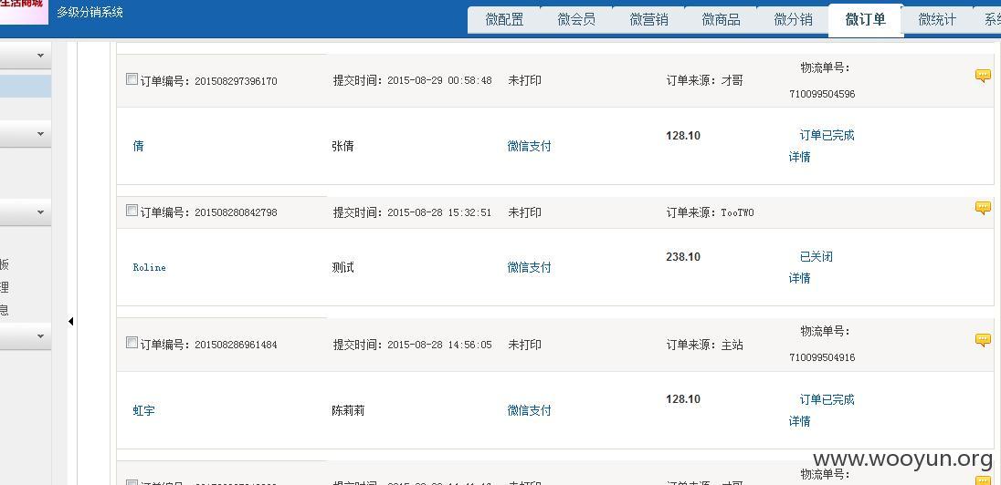Click member name 倩 link
The height and width of the screenshot is (485, 1001).
pyautogui.click(x=139, y=146)
